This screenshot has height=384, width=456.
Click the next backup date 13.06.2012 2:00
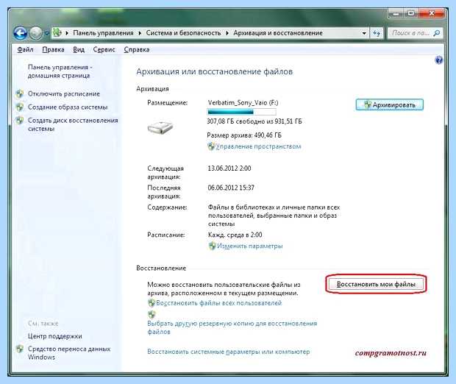click(229, 168)
